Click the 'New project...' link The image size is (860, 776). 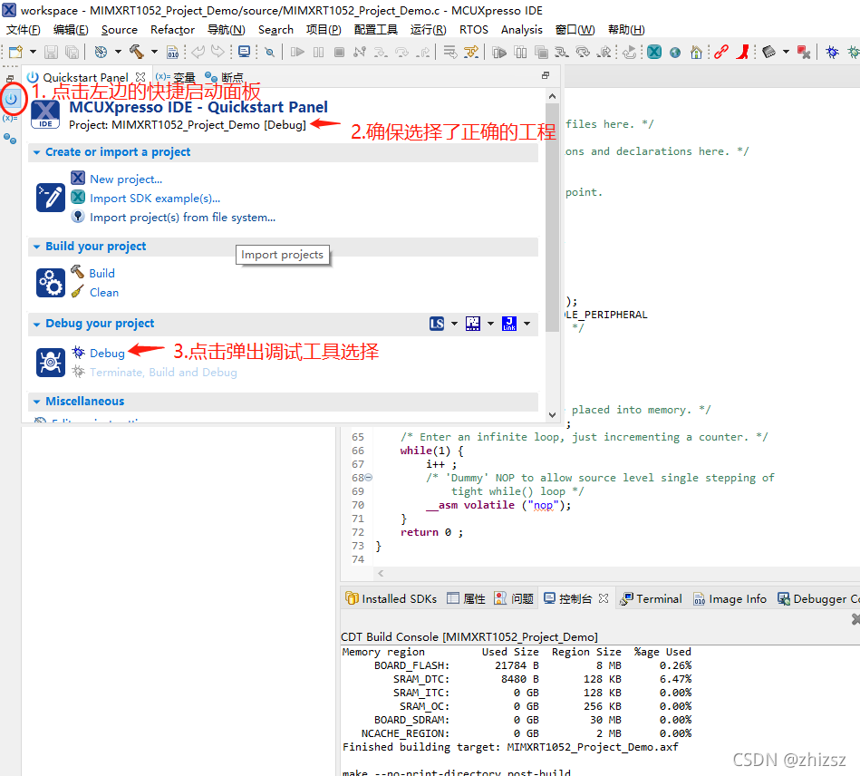pos(126,179)
